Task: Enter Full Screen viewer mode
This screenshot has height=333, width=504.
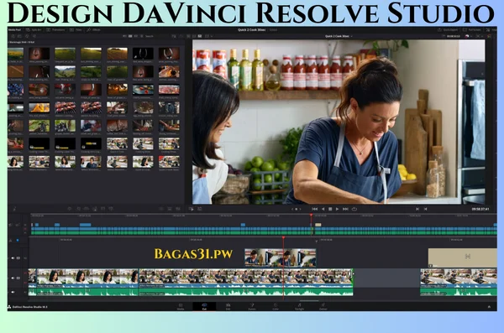Action: coord(472,30)
